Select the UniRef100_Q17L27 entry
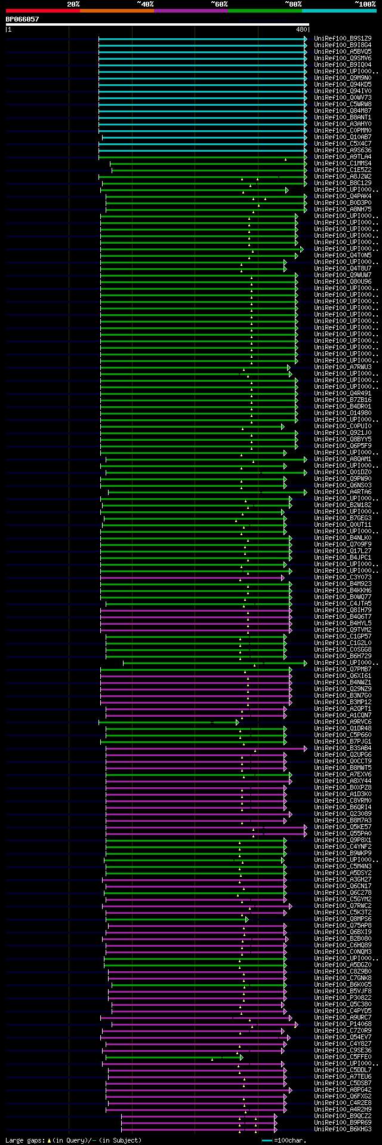Screen dimensions: 382x1145 pos(343,551)
